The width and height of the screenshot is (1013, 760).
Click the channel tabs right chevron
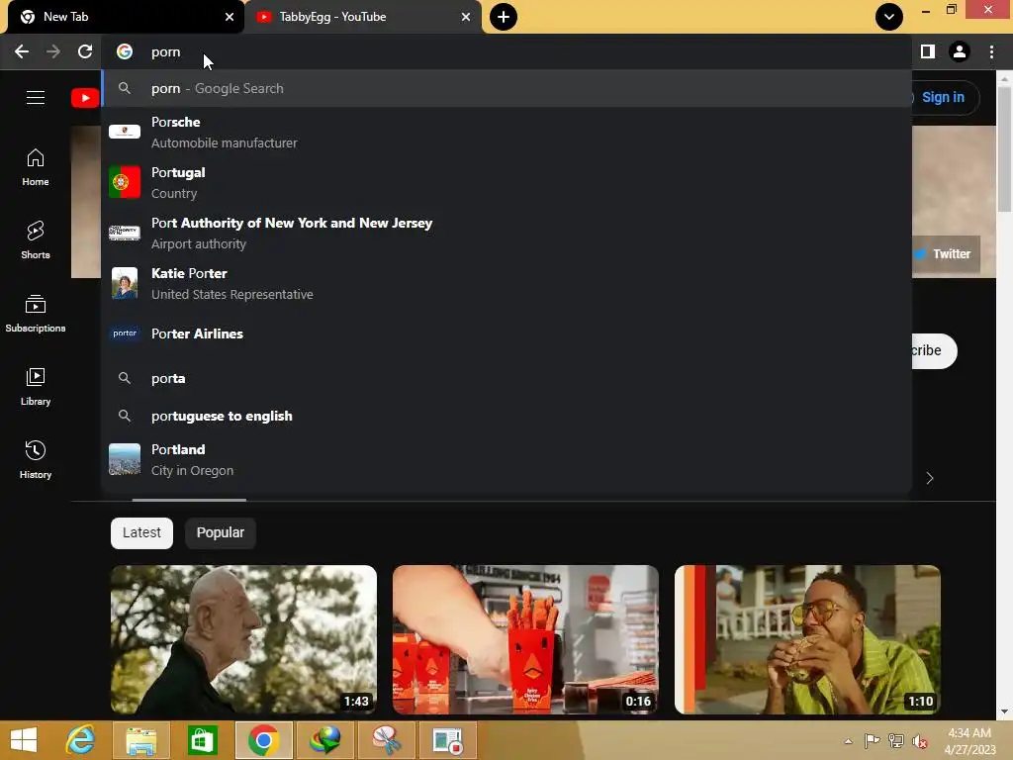click(930, 478)
